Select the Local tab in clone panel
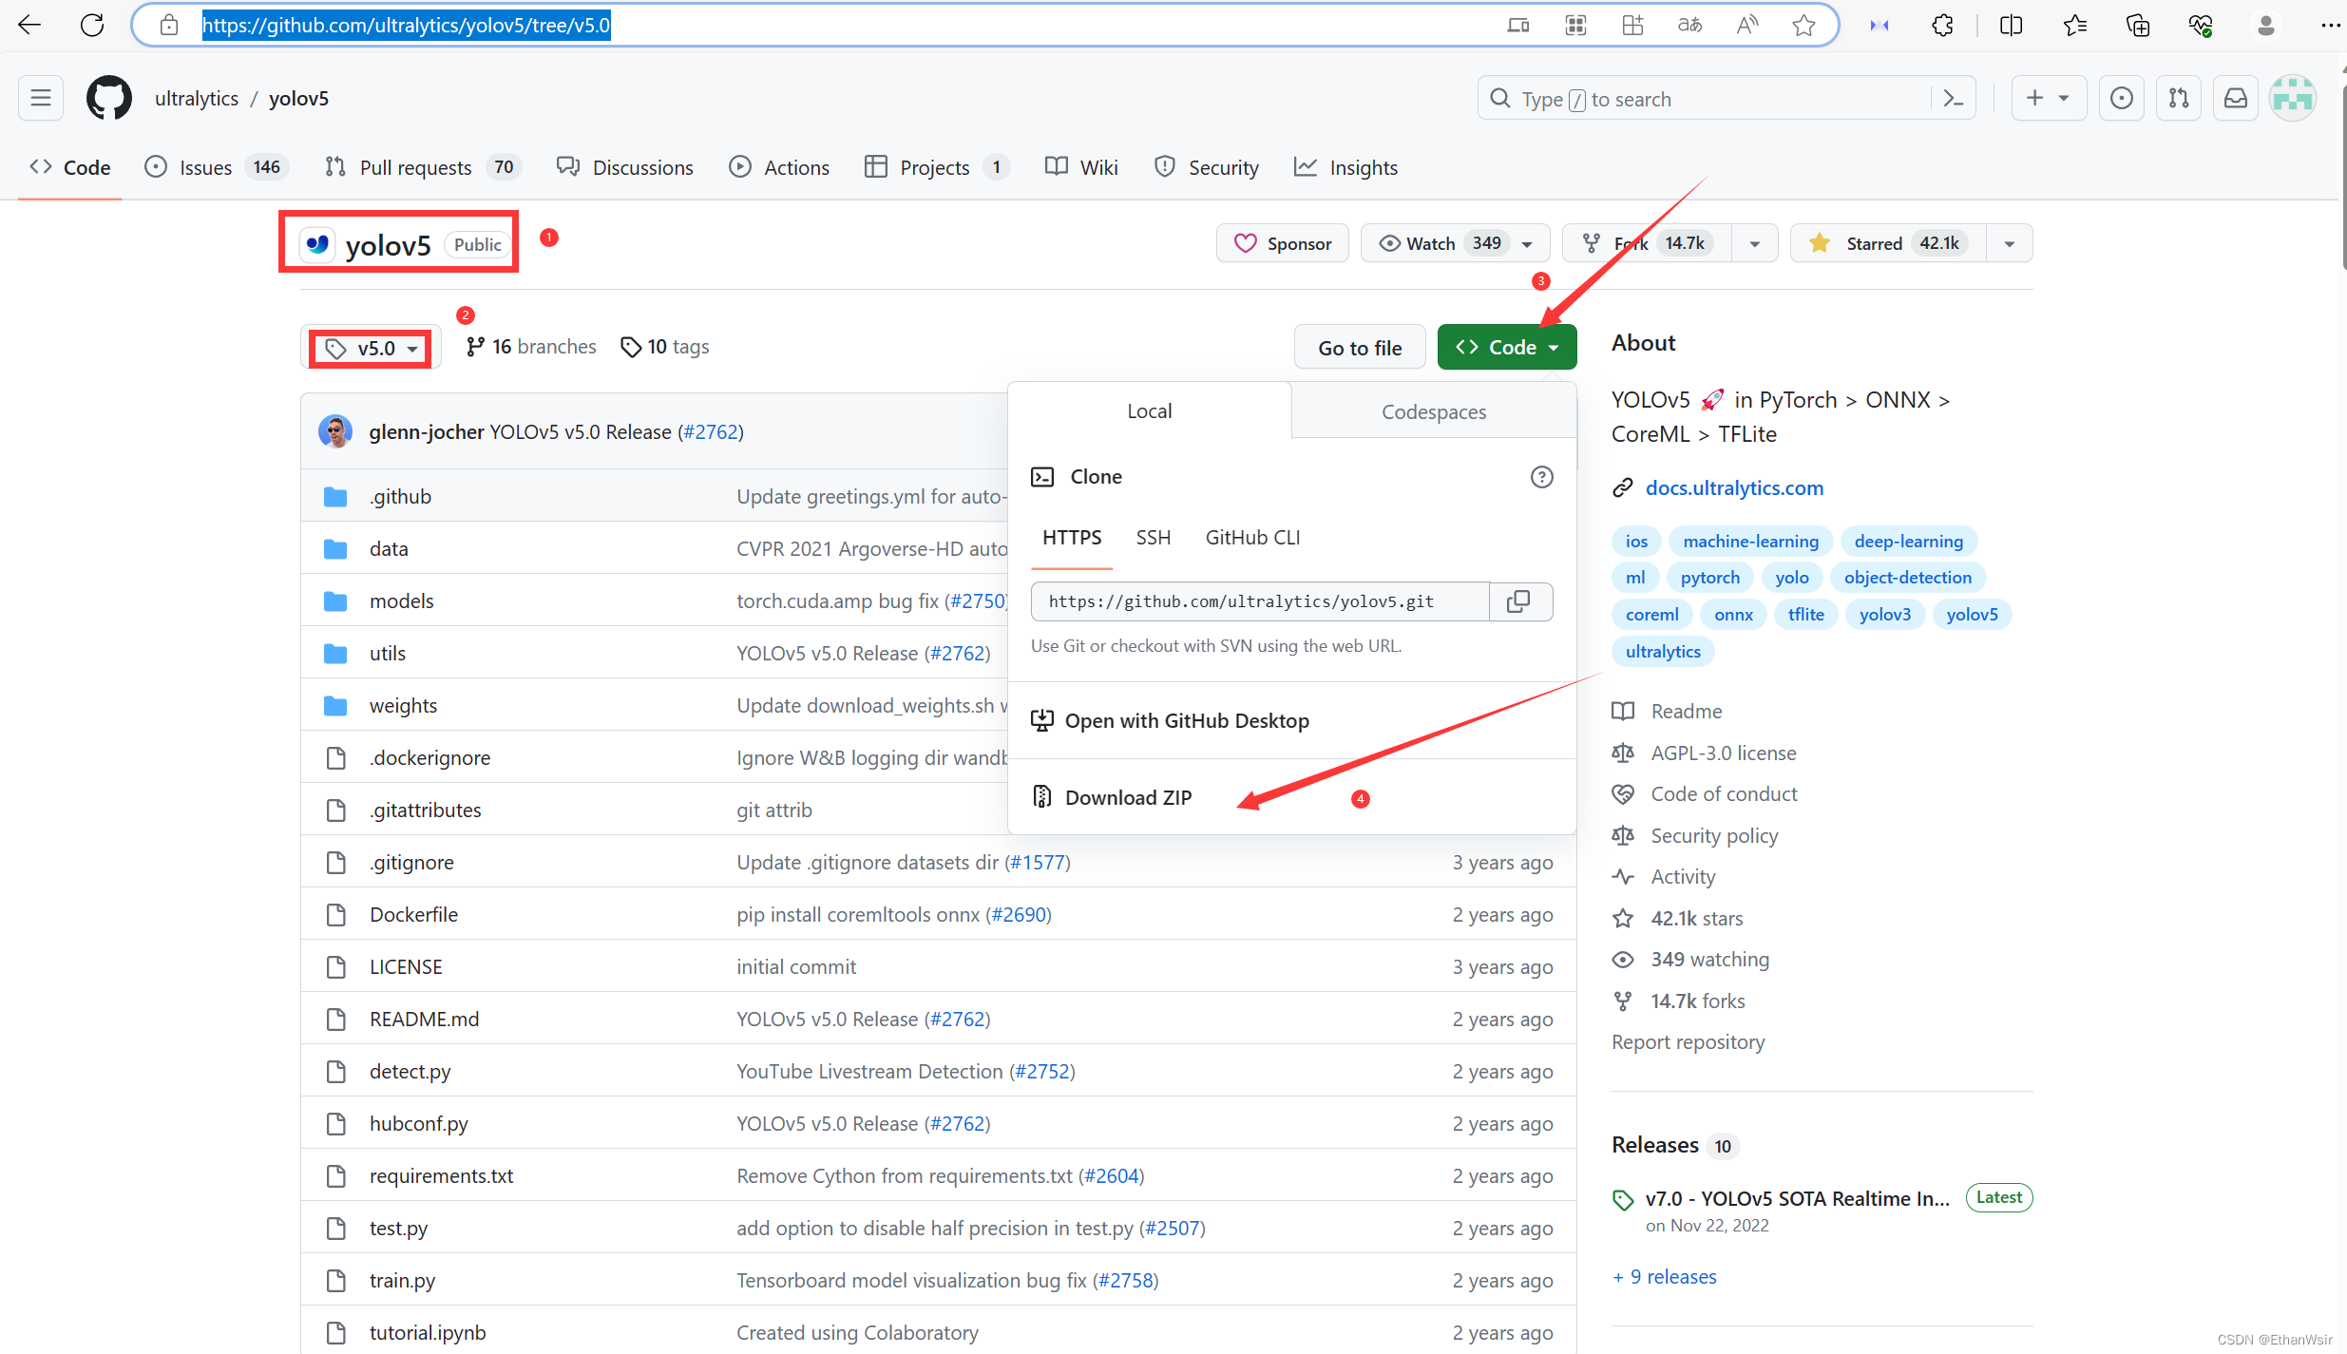2347x1354 pixels. click(1150, 410)
